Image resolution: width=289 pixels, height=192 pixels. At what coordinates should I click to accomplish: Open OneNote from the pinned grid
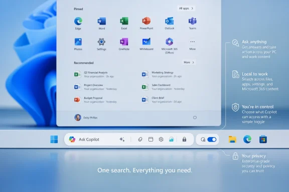click(x=124, y=44)
